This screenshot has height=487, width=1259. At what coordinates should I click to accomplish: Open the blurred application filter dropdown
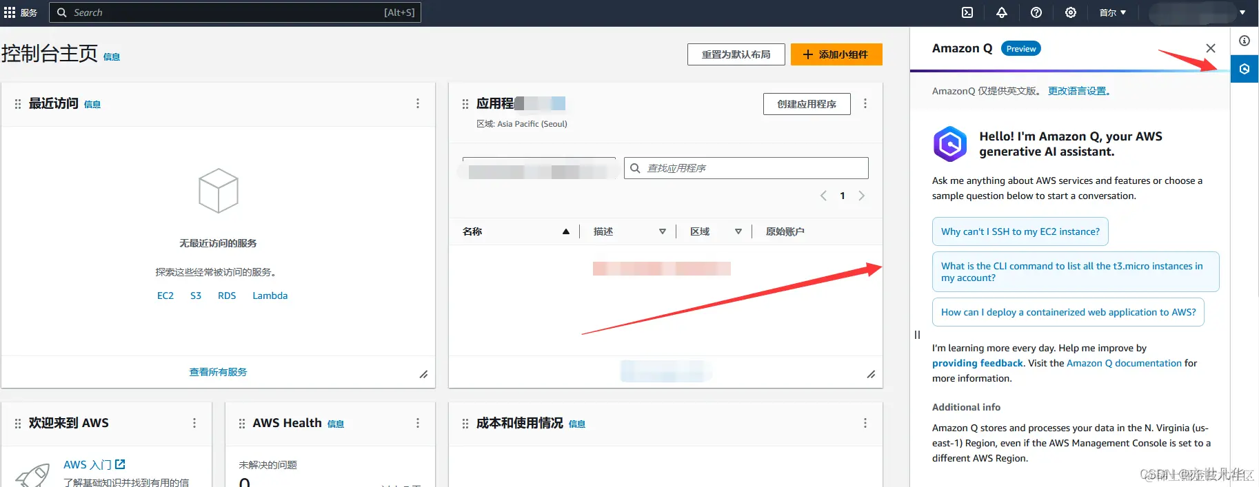539,169
